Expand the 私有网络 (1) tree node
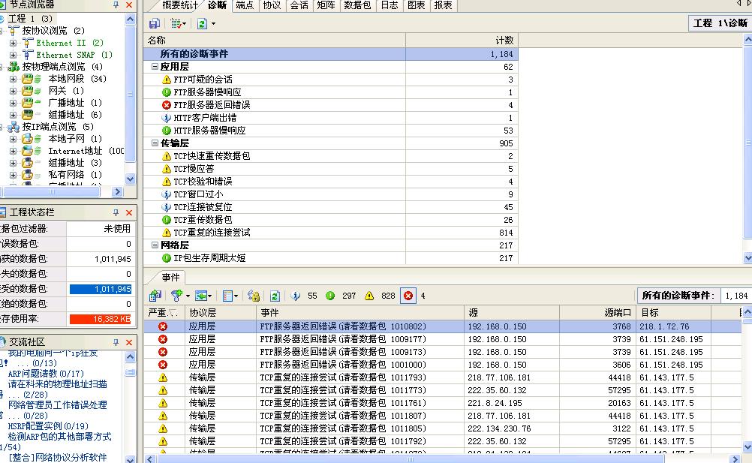Image resolution: width=752 pixels, height=463 pixels. [x=13, y=175]
